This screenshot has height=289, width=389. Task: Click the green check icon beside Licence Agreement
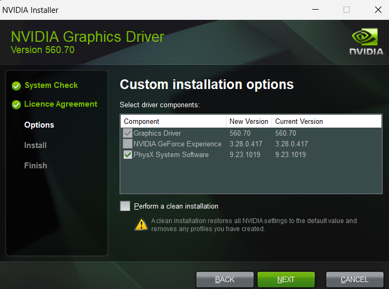[16, 105]
